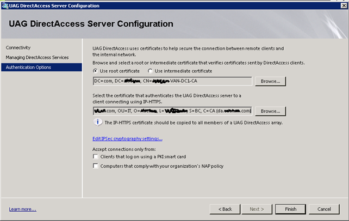Open the Connectivity step in the sidebar
Screen dimensions: 349x221
18,48
